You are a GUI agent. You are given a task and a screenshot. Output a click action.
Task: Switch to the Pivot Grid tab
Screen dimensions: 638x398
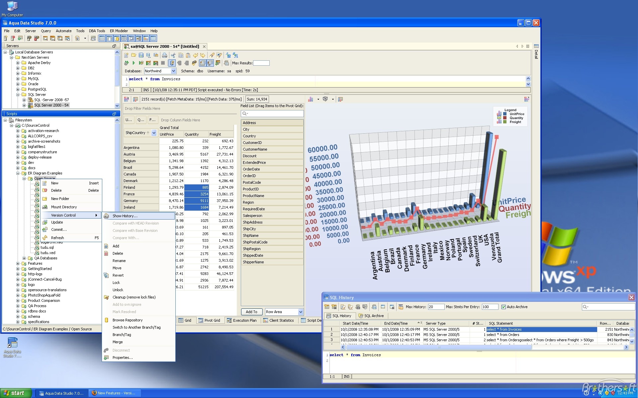pyautogui.click(x=209, y=320)
